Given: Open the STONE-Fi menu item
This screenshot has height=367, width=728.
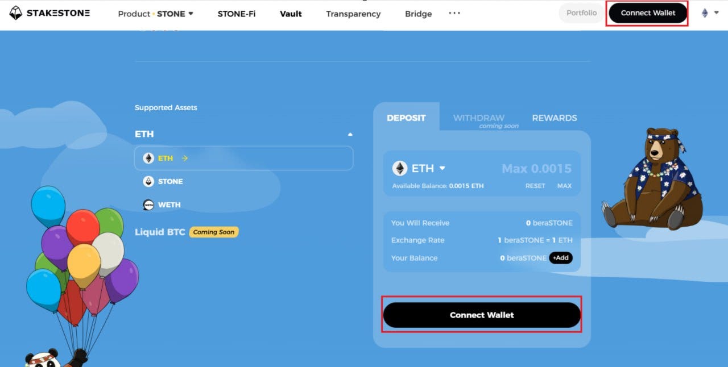Looking at the screenshot, I should pyautogui.click(x=237, y=14).
